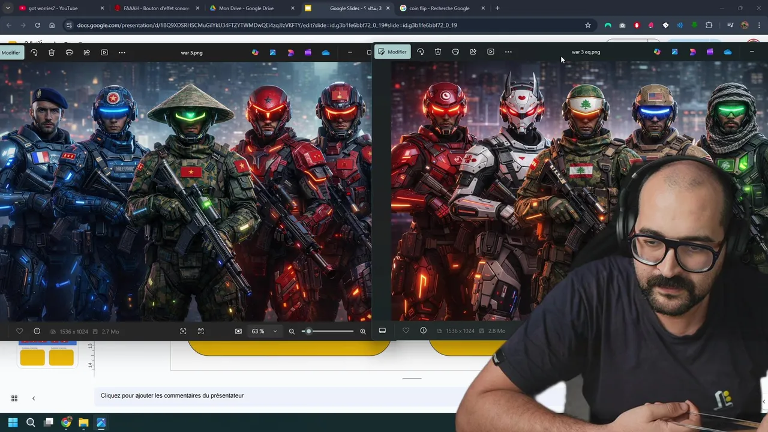Click Modifier button in war 3 eq.png window

(392, 52)
